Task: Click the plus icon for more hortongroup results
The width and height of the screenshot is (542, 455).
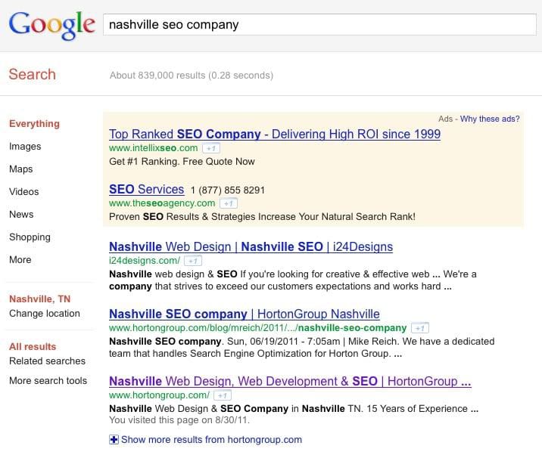Action: coord(114,440)
